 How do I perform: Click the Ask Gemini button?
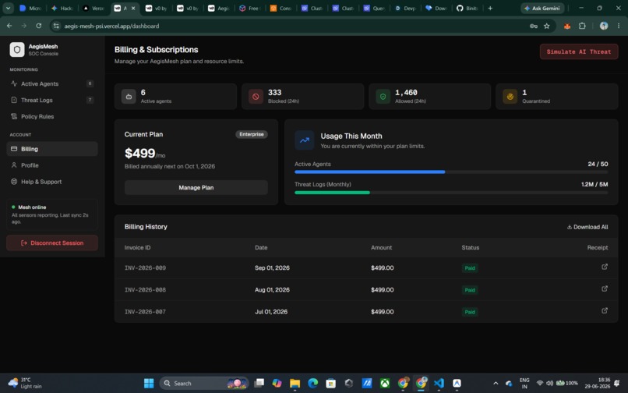[x=542, y=8]
